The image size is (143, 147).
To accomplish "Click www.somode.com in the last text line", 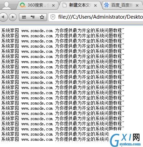I will click(37, 139).
